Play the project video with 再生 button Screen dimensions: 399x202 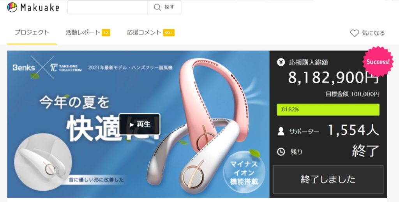pyautogui.click(x=139, y=124)
